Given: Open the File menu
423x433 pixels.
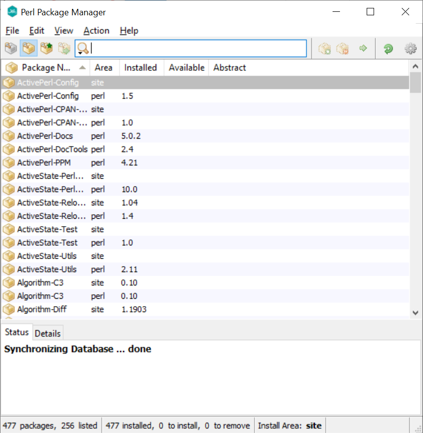Looking at the screenshot, I should point(12,31).
